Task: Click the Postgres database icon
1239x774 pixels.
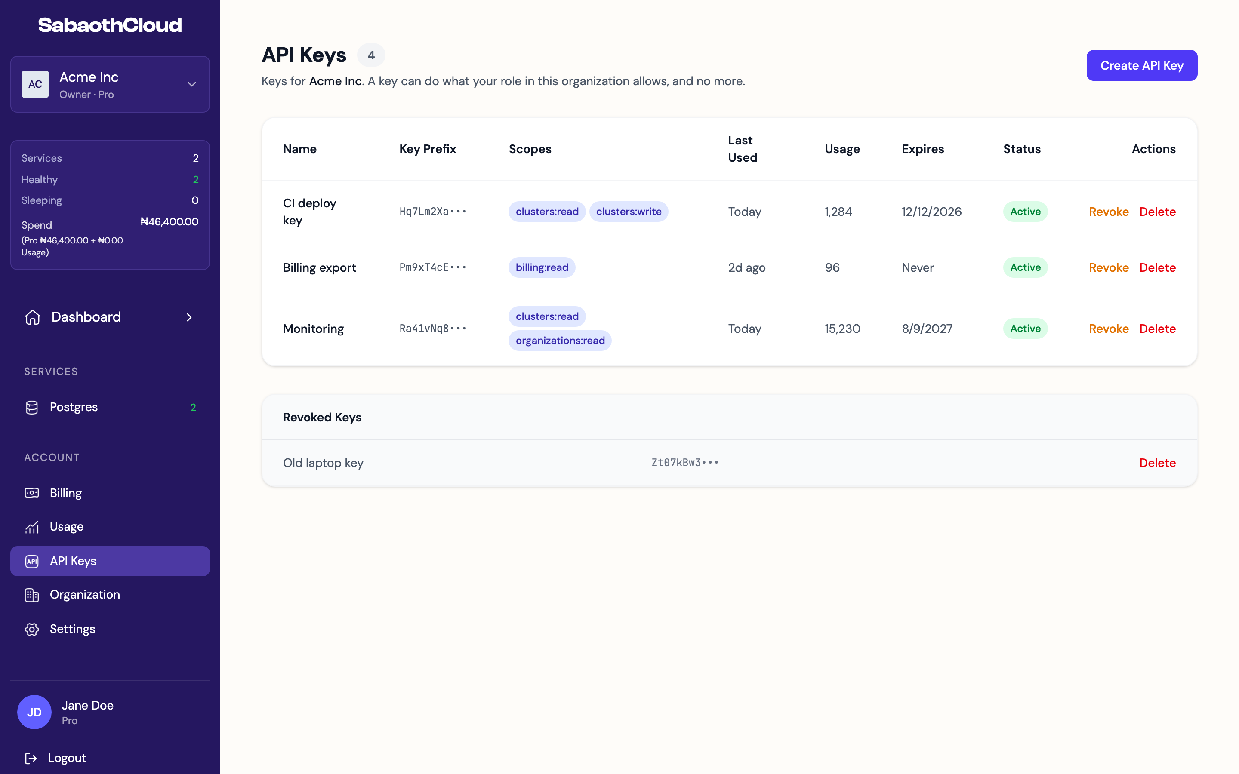Action: pos(32,407)
